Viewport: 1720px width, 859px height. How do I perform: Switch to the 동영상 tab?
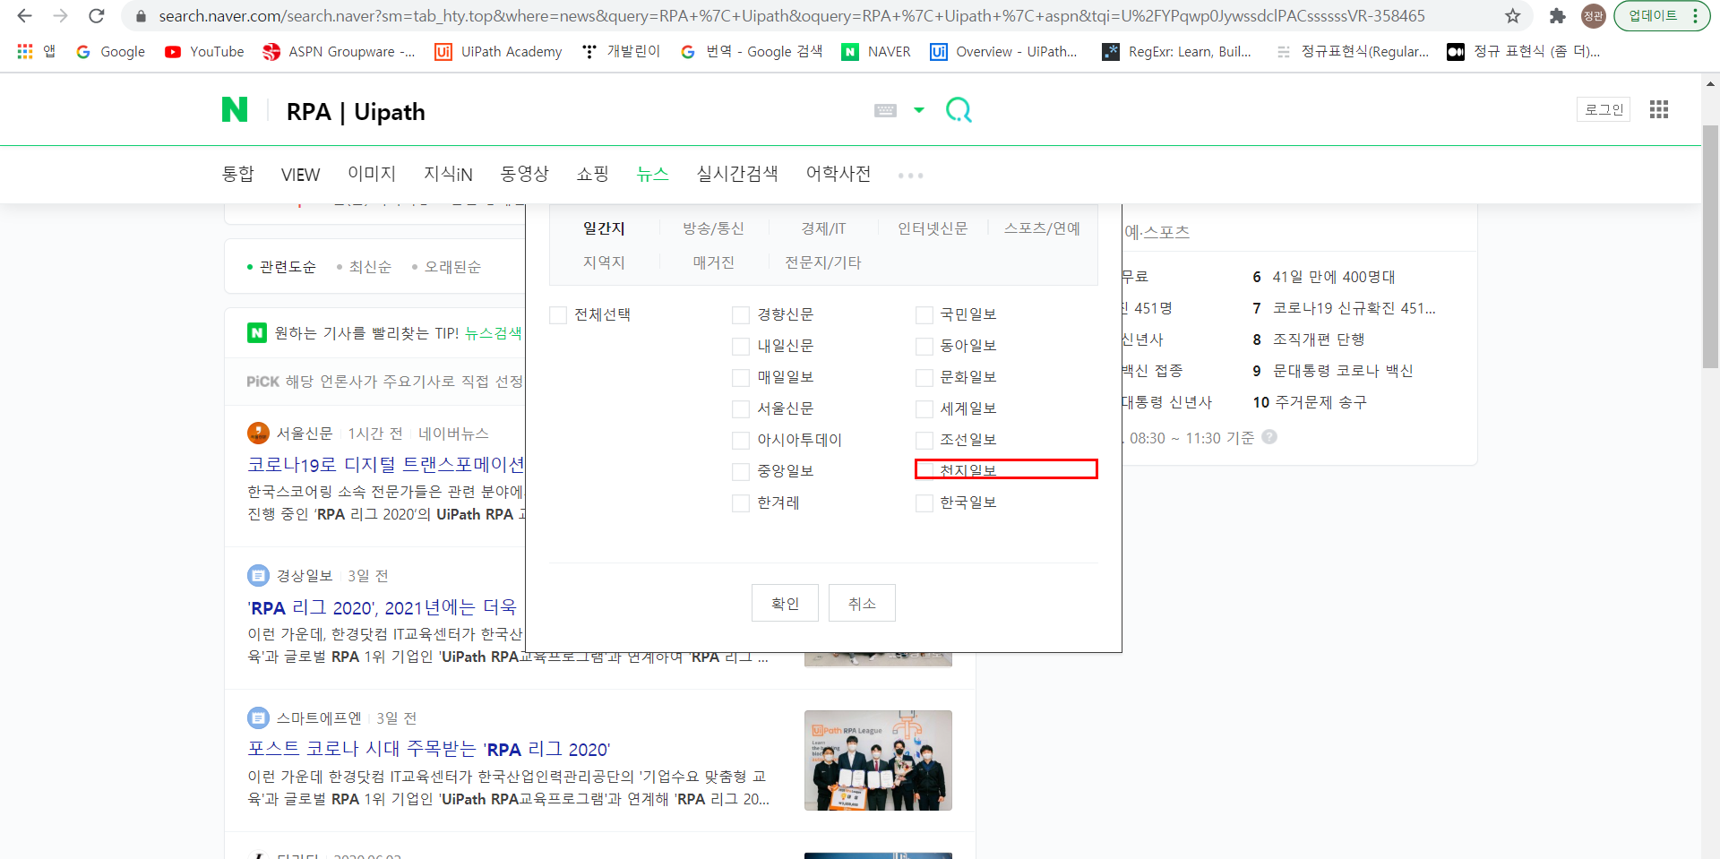pyautogui.click(x=524, y=174)
